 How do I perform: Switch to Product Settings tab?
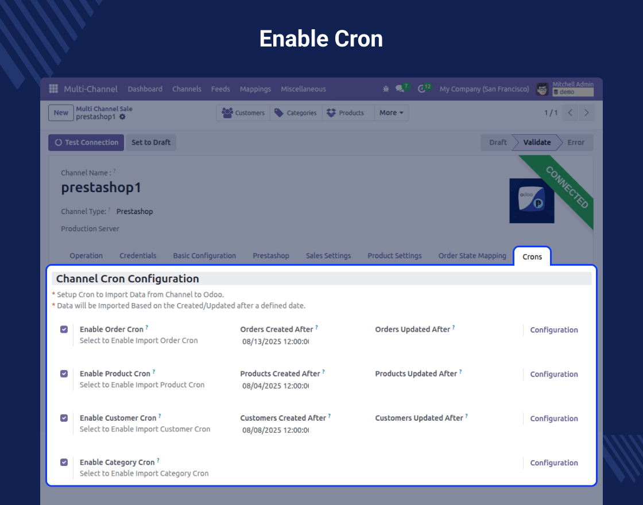[394, 255]
